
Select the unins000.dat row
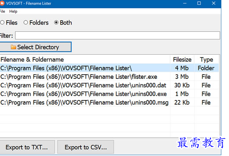click(109, 85)
